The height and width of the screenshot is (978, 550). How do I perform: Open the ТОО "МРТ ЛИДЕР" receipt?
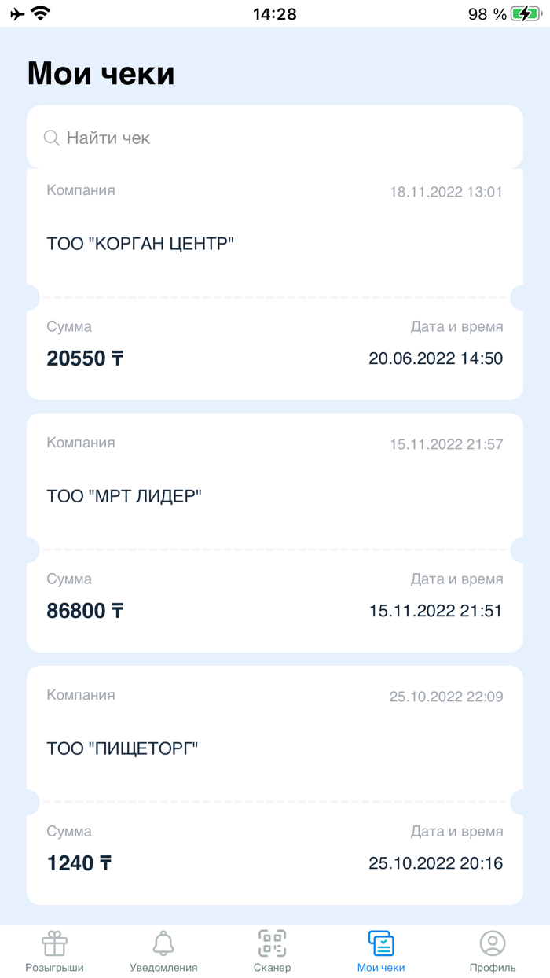[123, 495]
